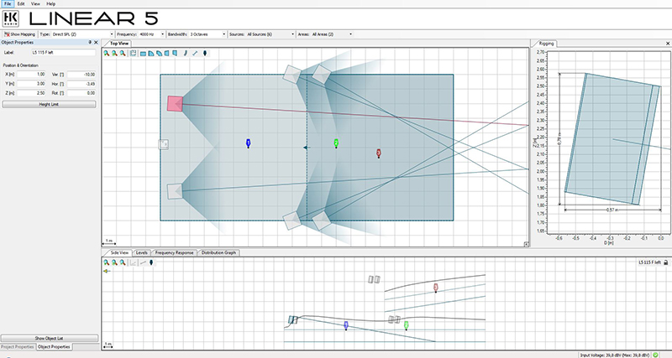Click first magnifier zoom icon in Top View toolbar
672x358 pixels.
(x=107, y=54)
